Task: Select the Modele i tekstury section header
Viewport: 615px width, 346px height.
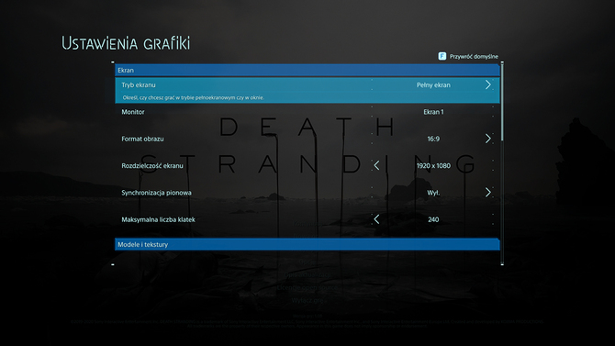Action: 307,244
